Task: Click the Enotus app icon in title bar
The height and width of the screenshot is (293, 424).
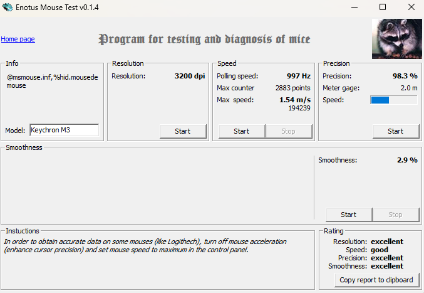Action: point(8,7)
